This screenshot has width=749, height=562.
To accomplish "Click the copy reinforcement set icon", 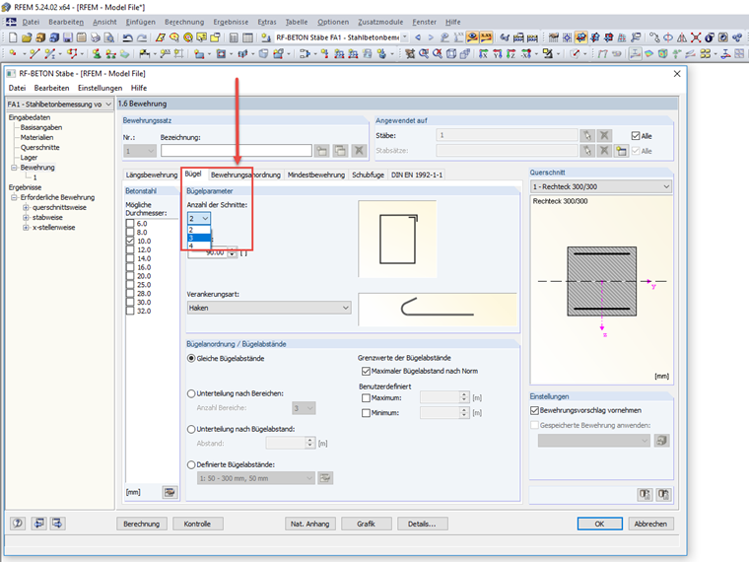I will click(340, 151).
